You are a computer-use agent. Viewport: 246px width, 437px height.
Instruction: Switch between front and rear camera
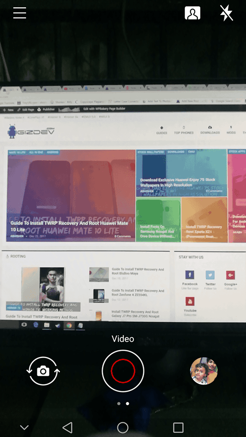tap(43, 371)
